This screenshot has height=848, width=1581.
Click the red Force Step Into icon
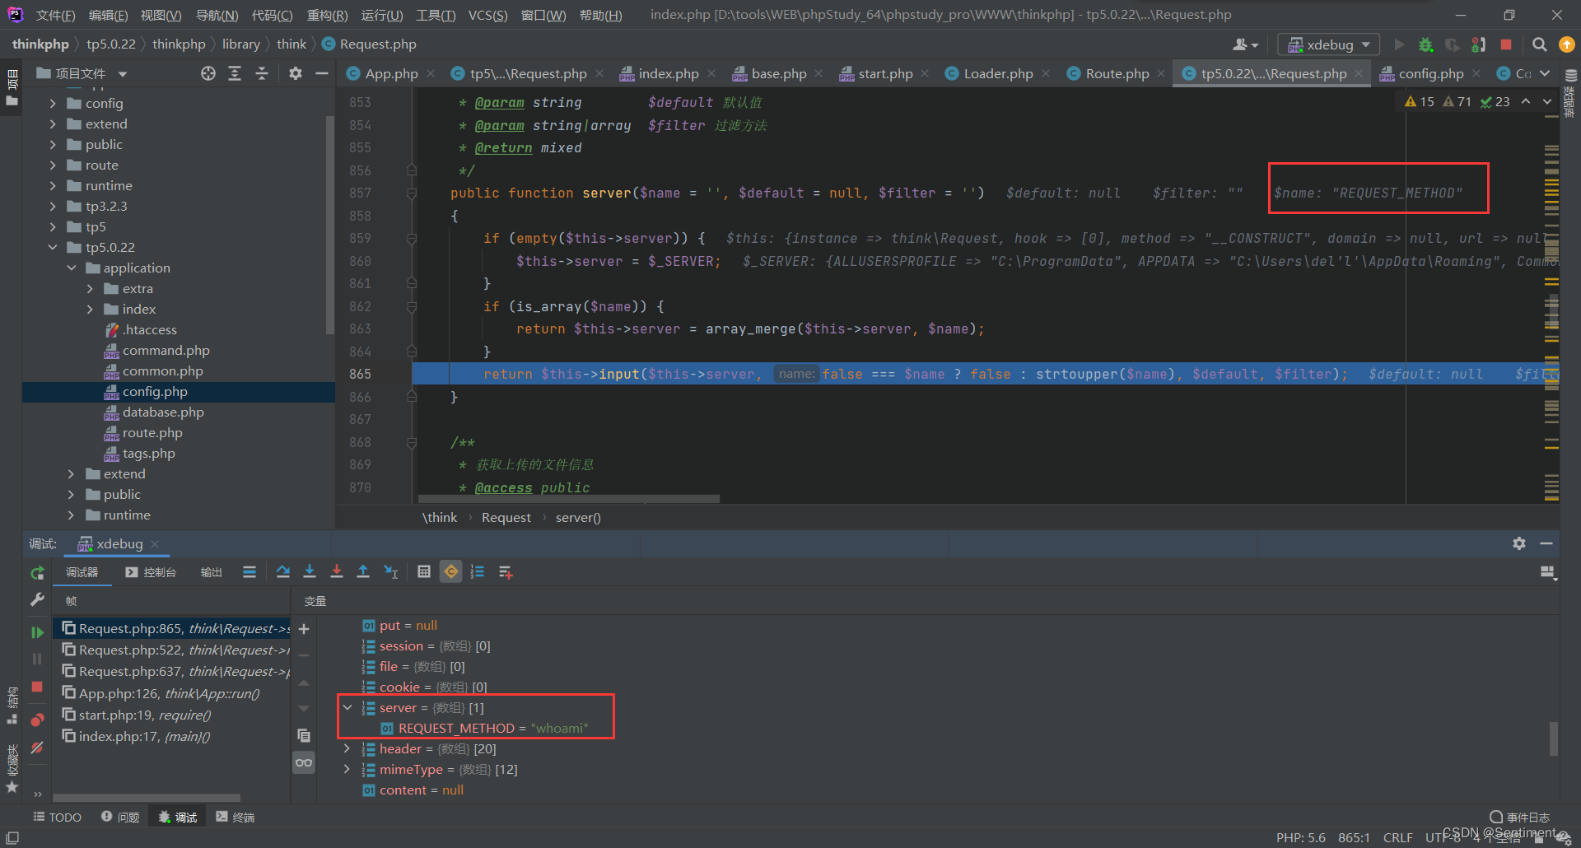337,571
